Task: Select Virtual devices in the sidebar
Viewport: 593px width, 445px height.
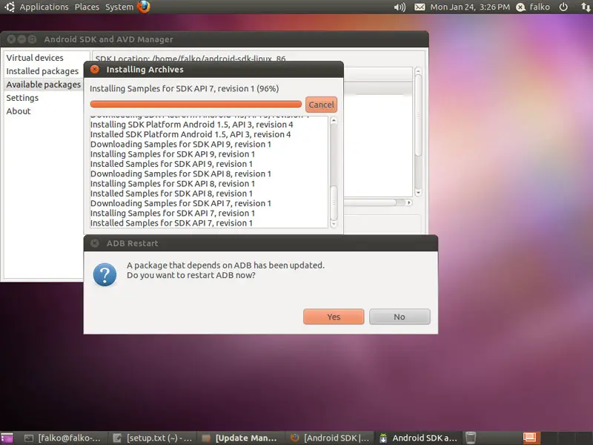Action: (x=35, y=58)
